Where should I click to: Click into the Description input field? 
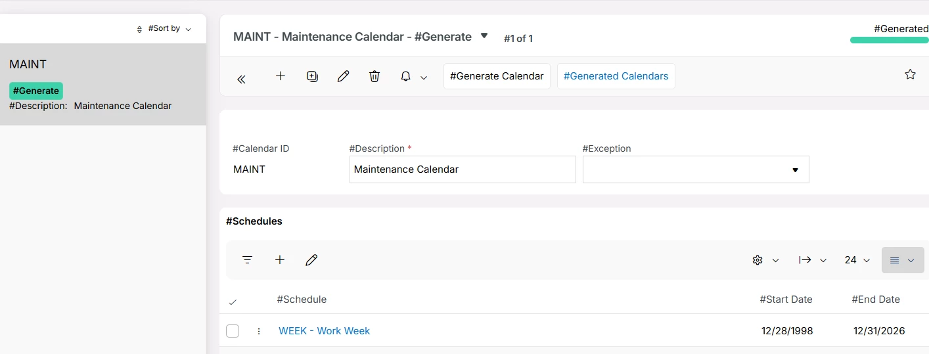[463, 169]
